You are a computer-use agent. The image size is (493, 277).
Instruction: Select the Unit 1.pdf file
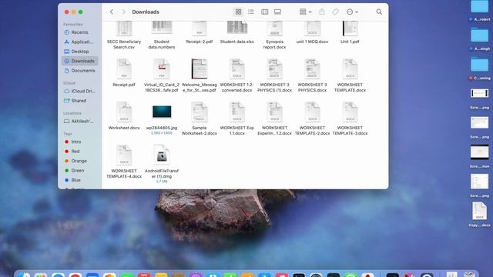[x=350, y=32]
